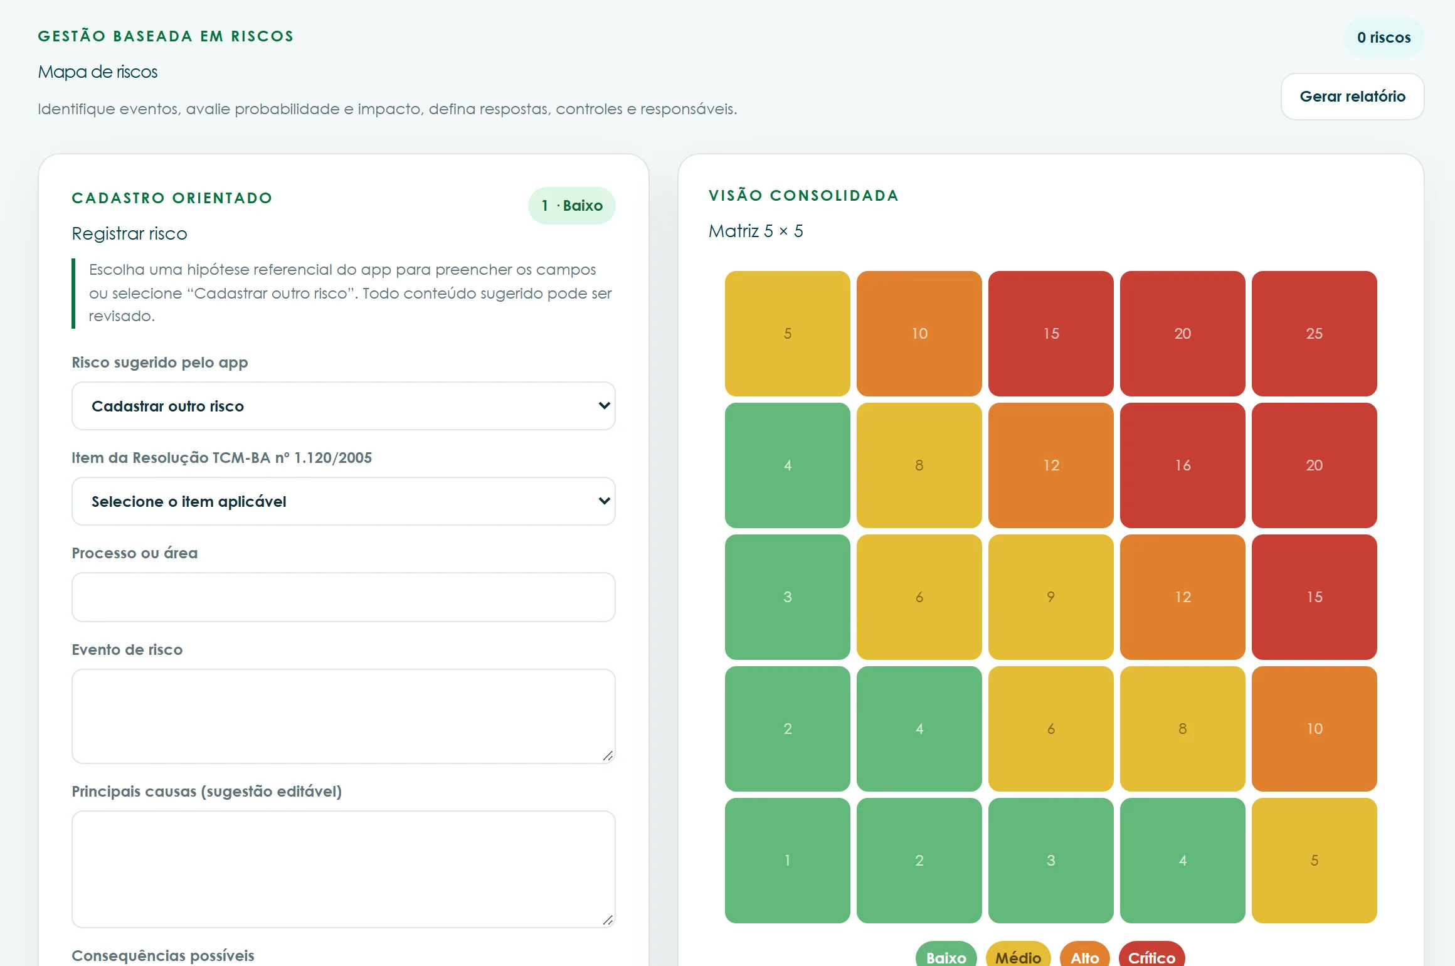Select the matrix cell with value 16
The width and height of the screenshot is (1455, 966).
(1183, 465)
